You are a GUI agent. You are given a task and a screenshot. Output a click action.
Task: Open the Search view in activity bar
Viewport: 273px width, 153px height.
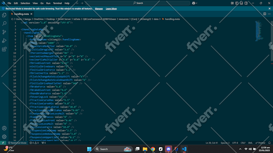click(4, 24)
